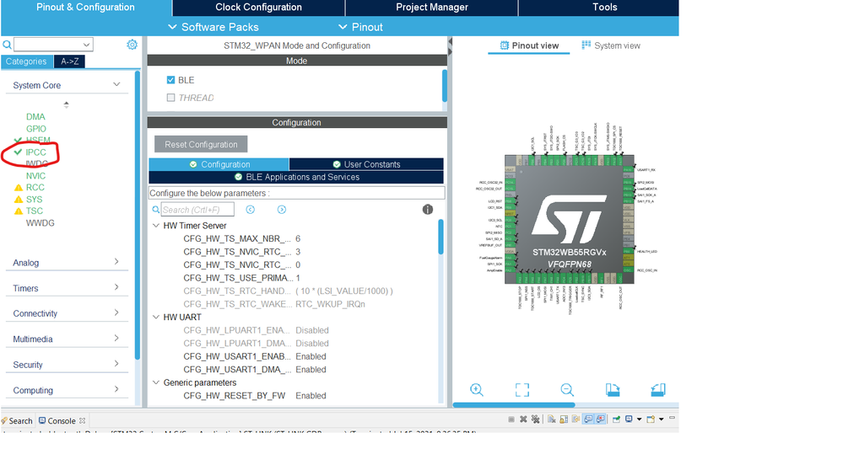Click the console Terminate stop icon

pos(511,419)
